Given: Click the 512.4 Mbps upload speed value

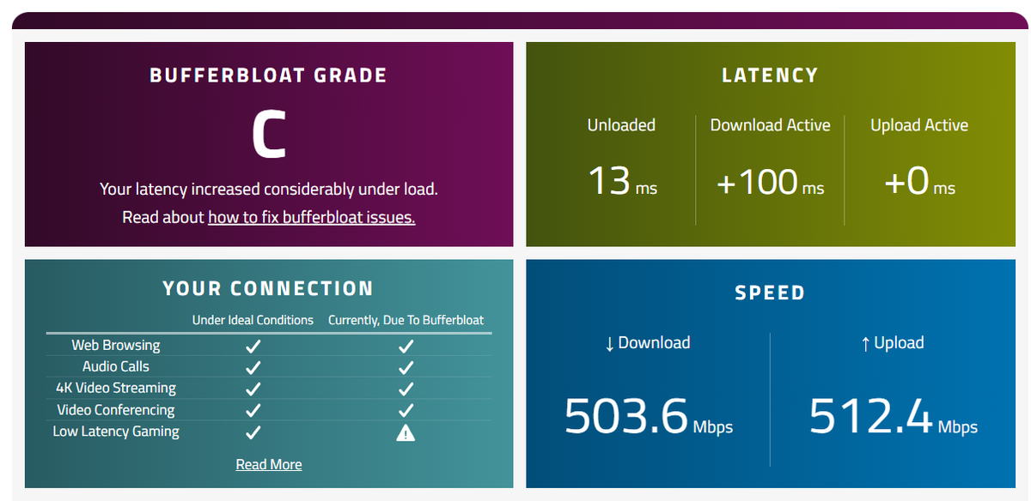Looking at the screenshot, I should click(894, 415).
